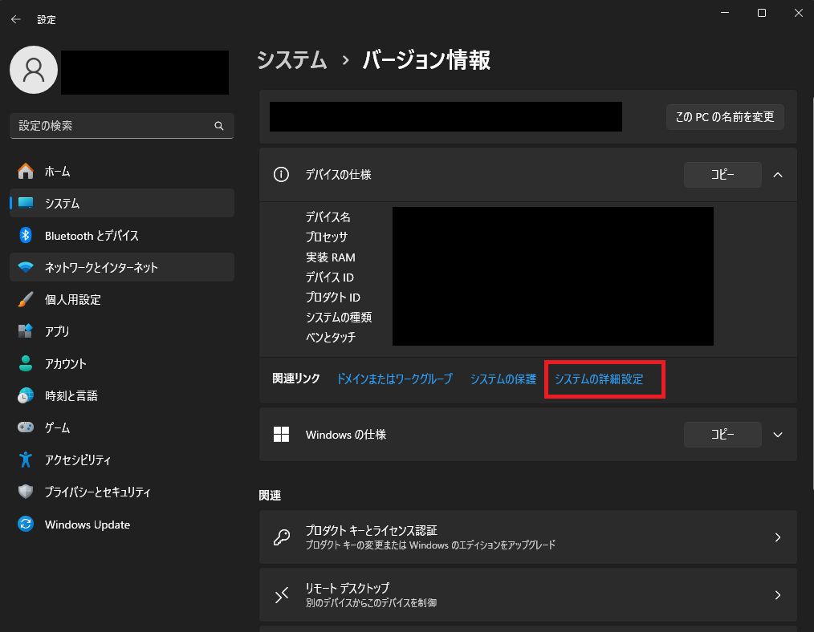Viewport: 814px width, 632px height.
Task: Click the remote desktop icon
Action: point(282,594)
